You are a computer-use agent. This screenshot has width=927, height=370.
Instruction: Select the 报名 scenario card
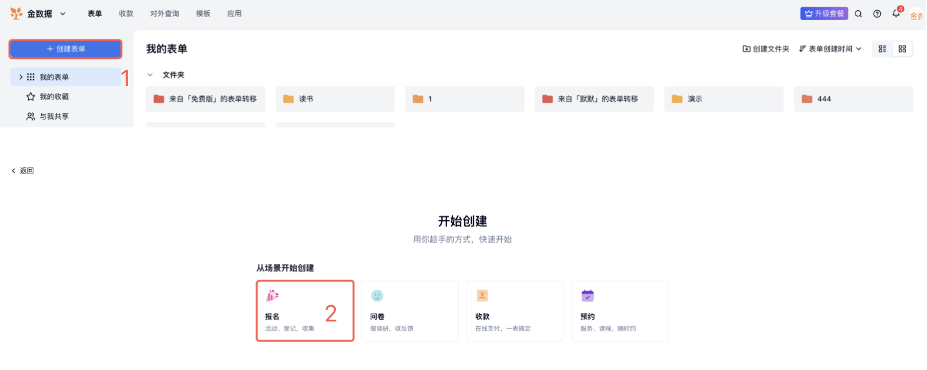click(305, 311)
